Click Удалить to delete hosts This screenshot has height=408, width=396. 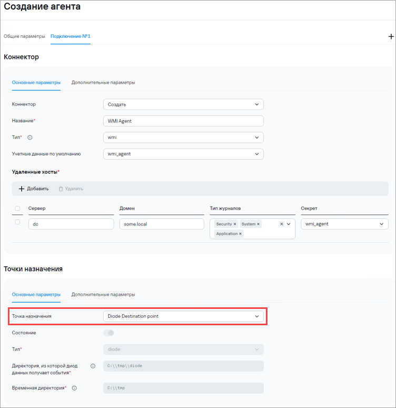tap(71, 189)
